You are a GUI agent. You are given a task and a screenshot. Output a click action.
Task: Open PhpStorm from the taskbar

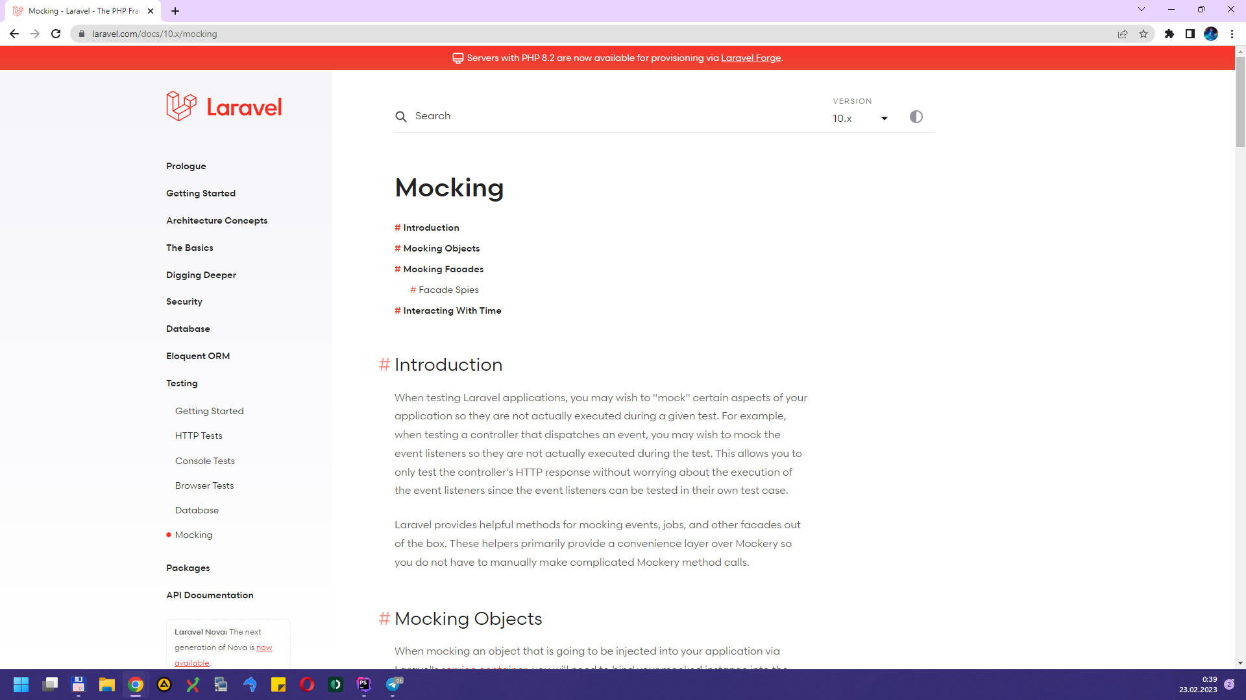tap(364, 684)
